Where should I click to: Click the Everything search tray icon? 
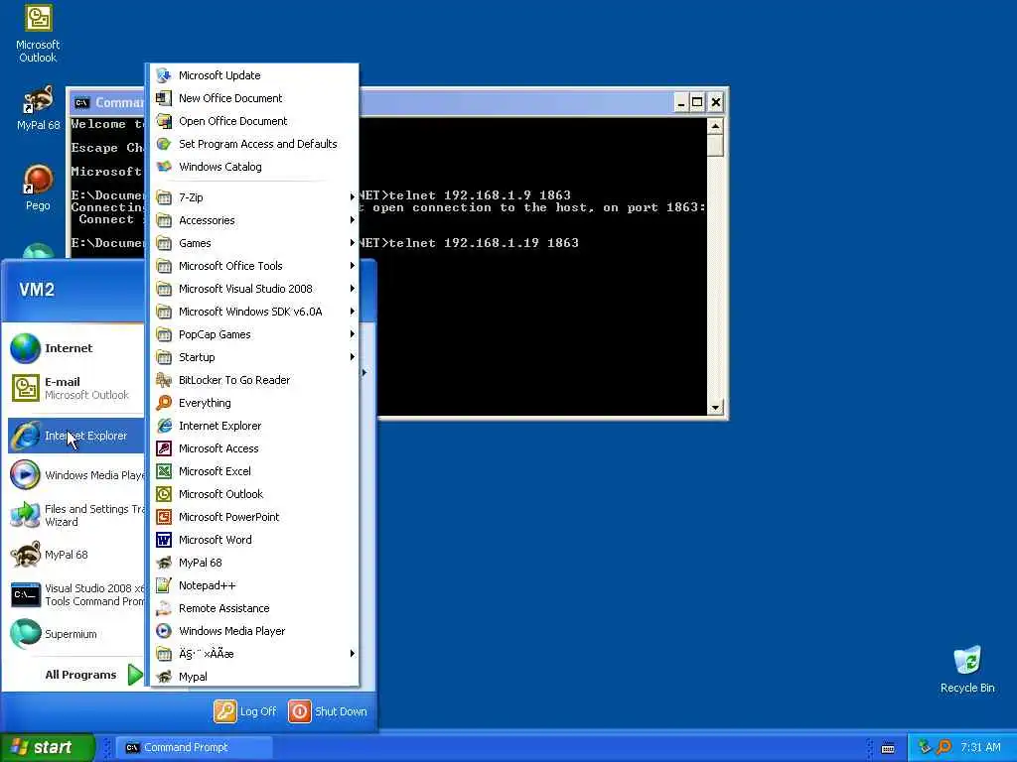click(x=944, y=747)
